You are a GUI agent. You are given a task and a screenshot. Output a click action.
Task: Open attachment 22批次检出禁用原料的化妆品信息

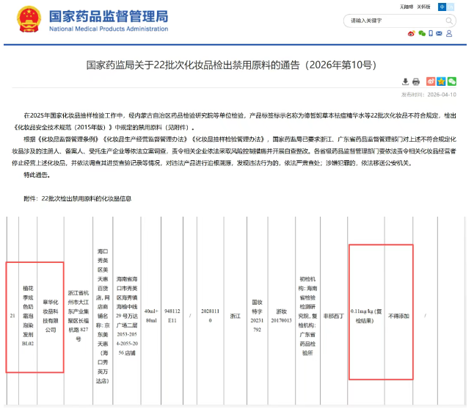point(86,198)
